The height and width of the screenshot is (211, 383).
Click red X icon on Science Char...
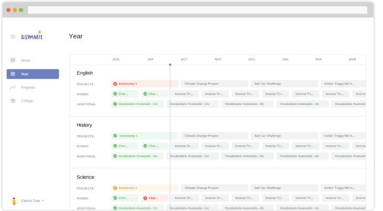pyautogui.click(x=145, y=198)
